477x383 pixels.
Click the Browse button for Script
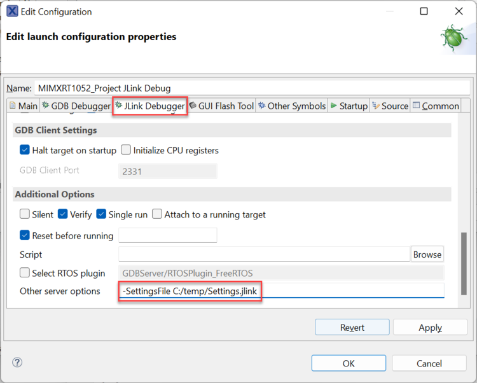click(x=427, y=254)
